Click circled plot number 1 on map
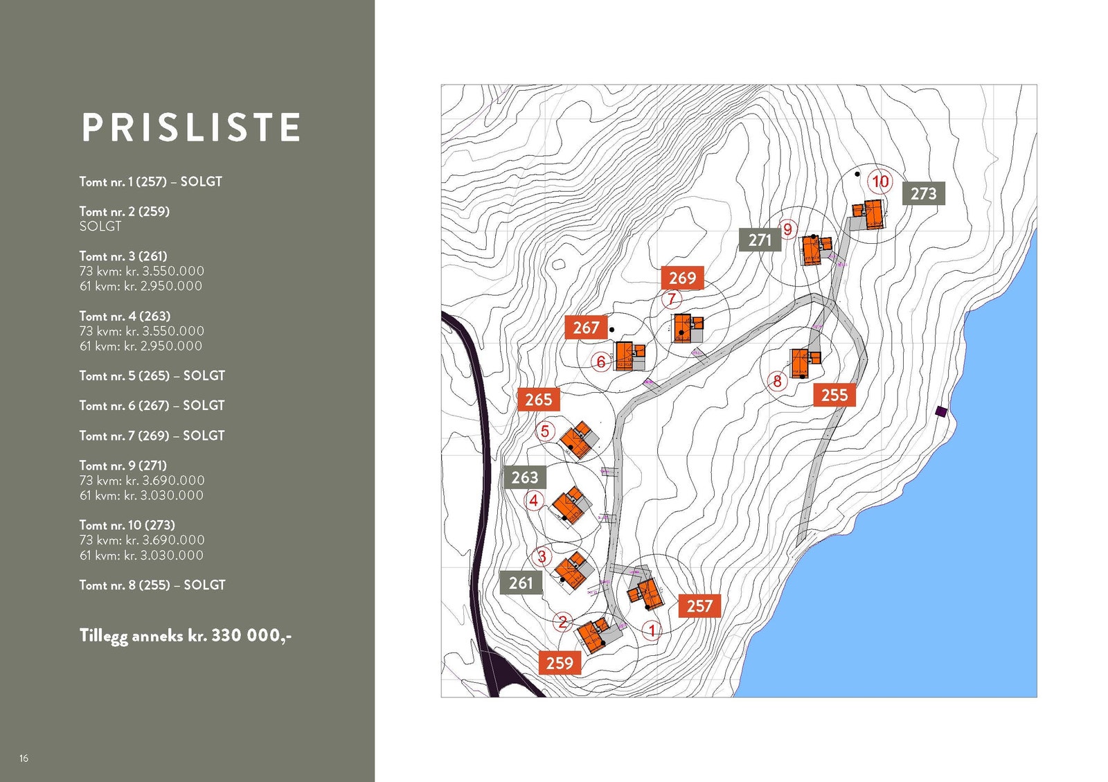Viewport: 1108px width, 782px height. 652,630
